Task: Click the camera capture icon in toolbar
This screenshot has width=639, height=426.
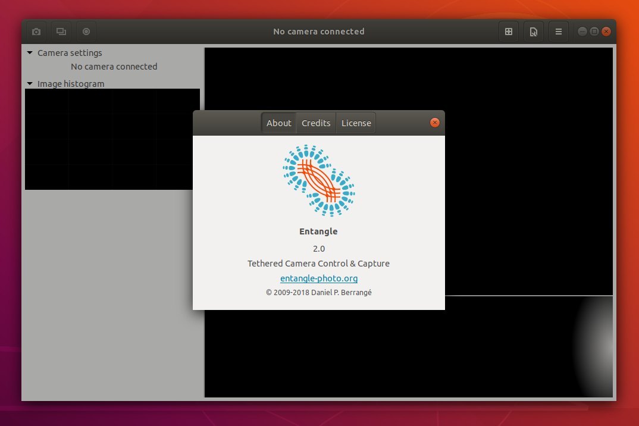Action: (x=36, y=32)
